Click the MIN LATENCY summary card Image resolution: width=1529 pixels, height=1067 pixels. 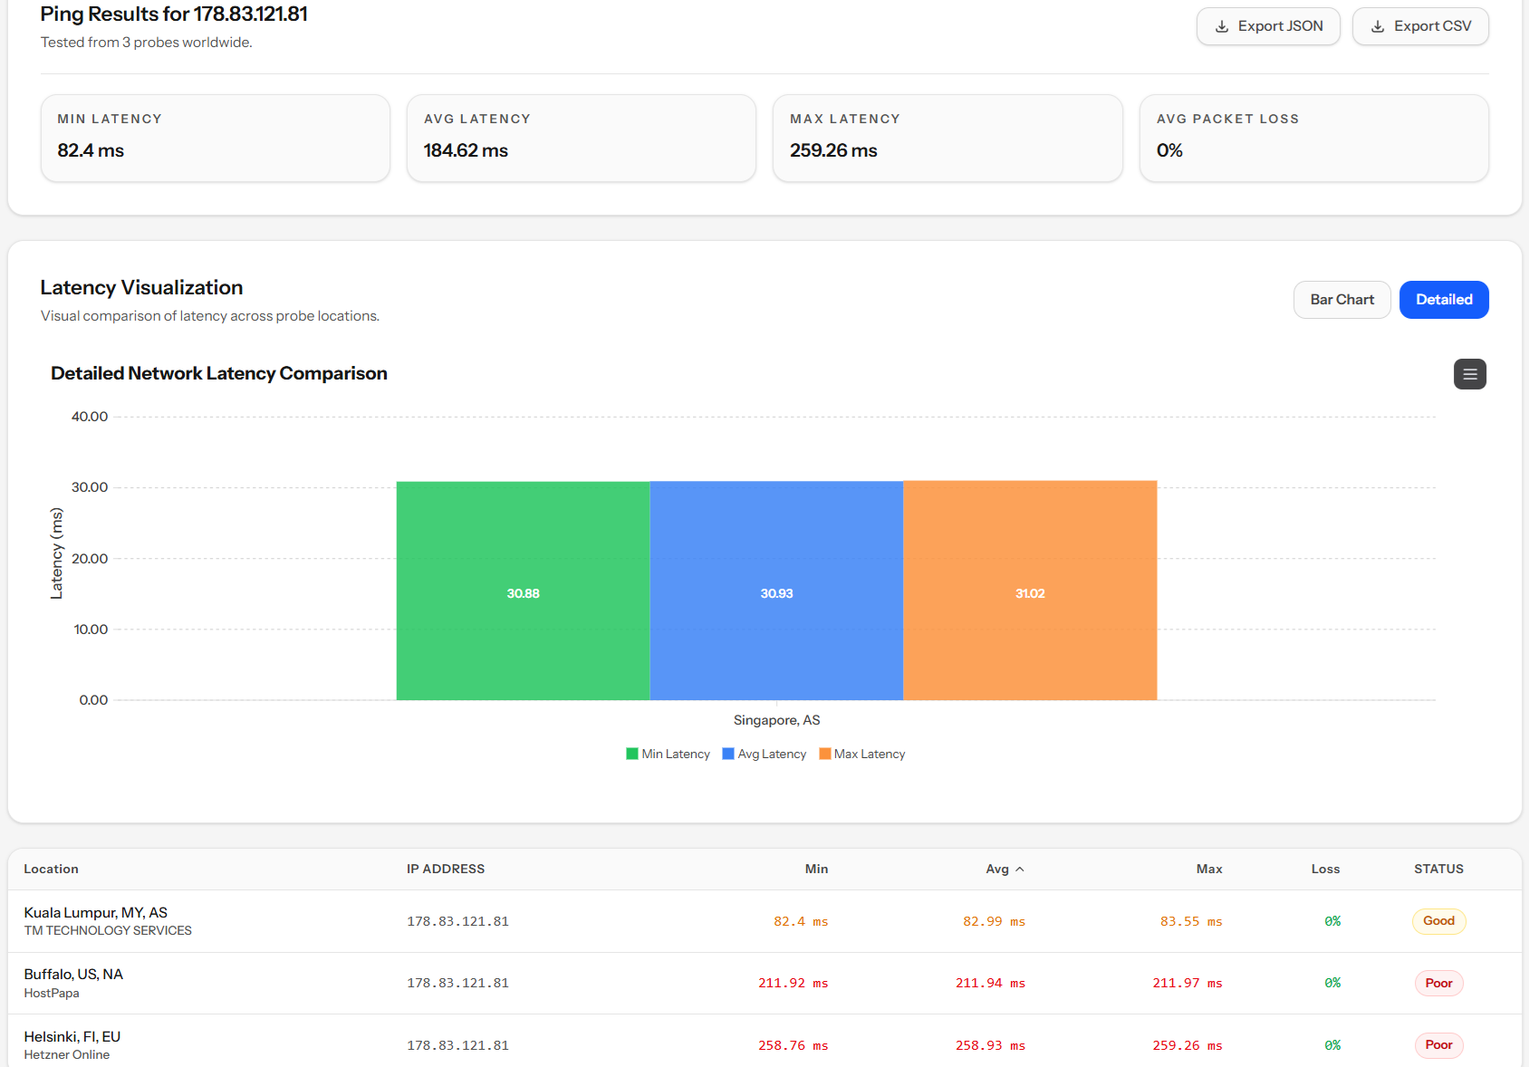coord(216,139)
